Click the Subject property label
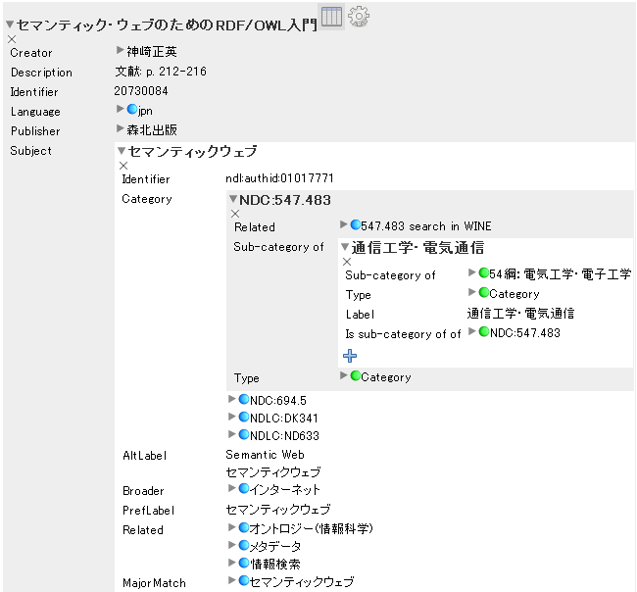 click(x=31, y=151)
